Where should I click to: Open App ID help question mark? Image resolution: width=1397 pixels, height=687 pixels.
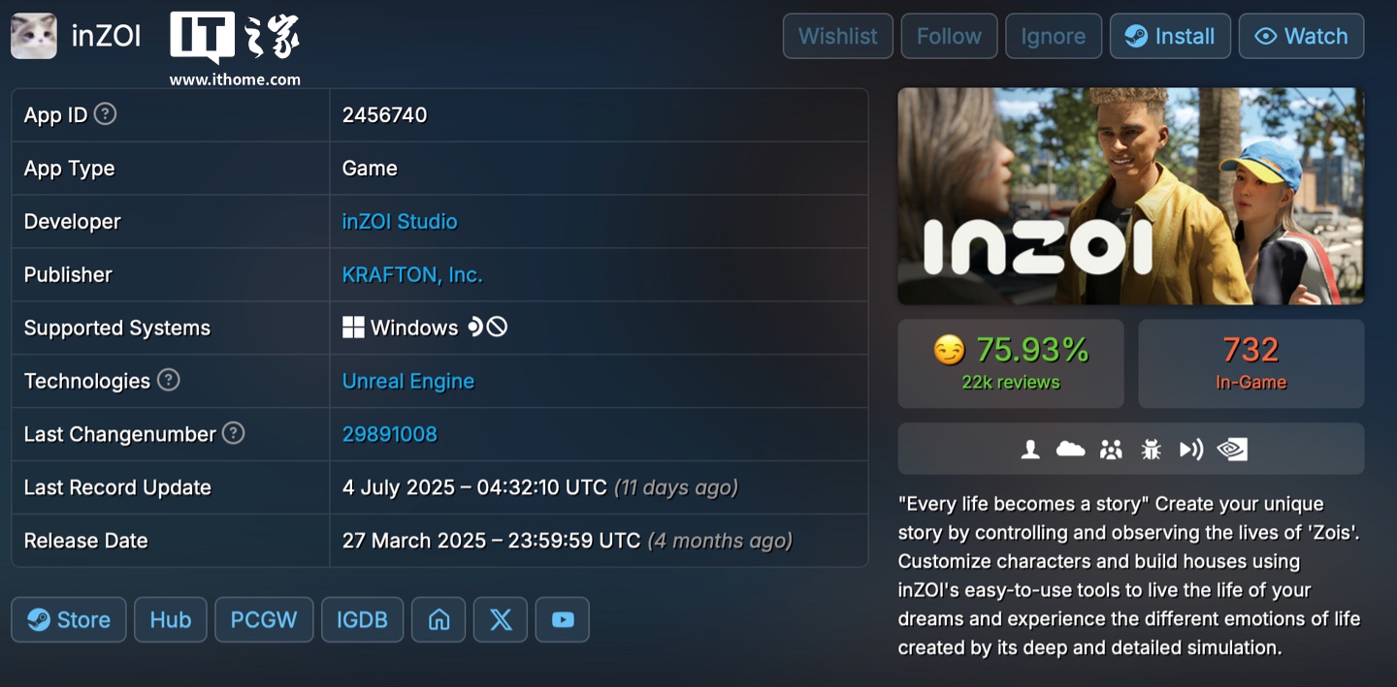click(105, 114)
